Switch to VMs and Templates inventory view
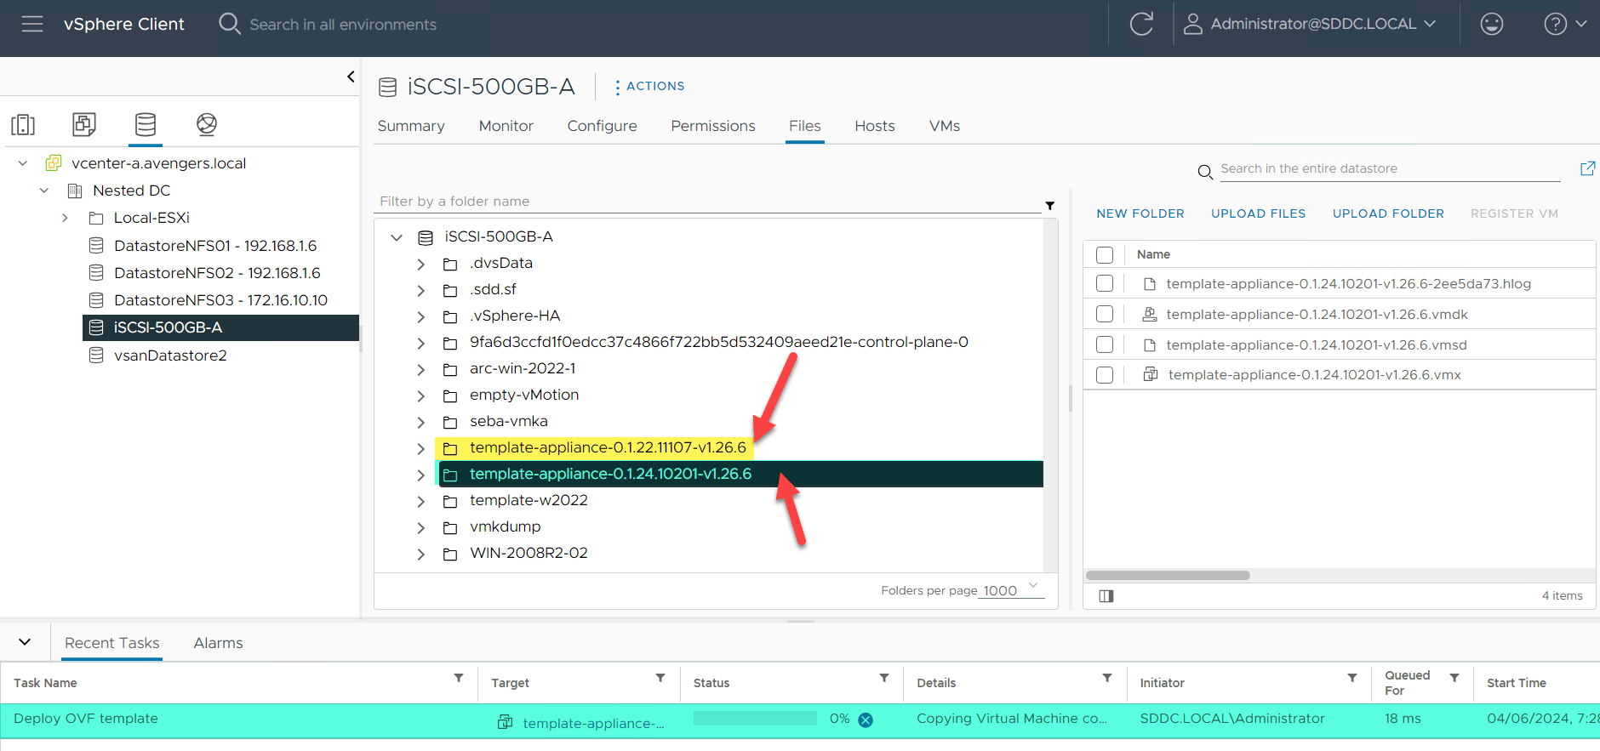The image size is (1600, 751). tap(84, 125)
